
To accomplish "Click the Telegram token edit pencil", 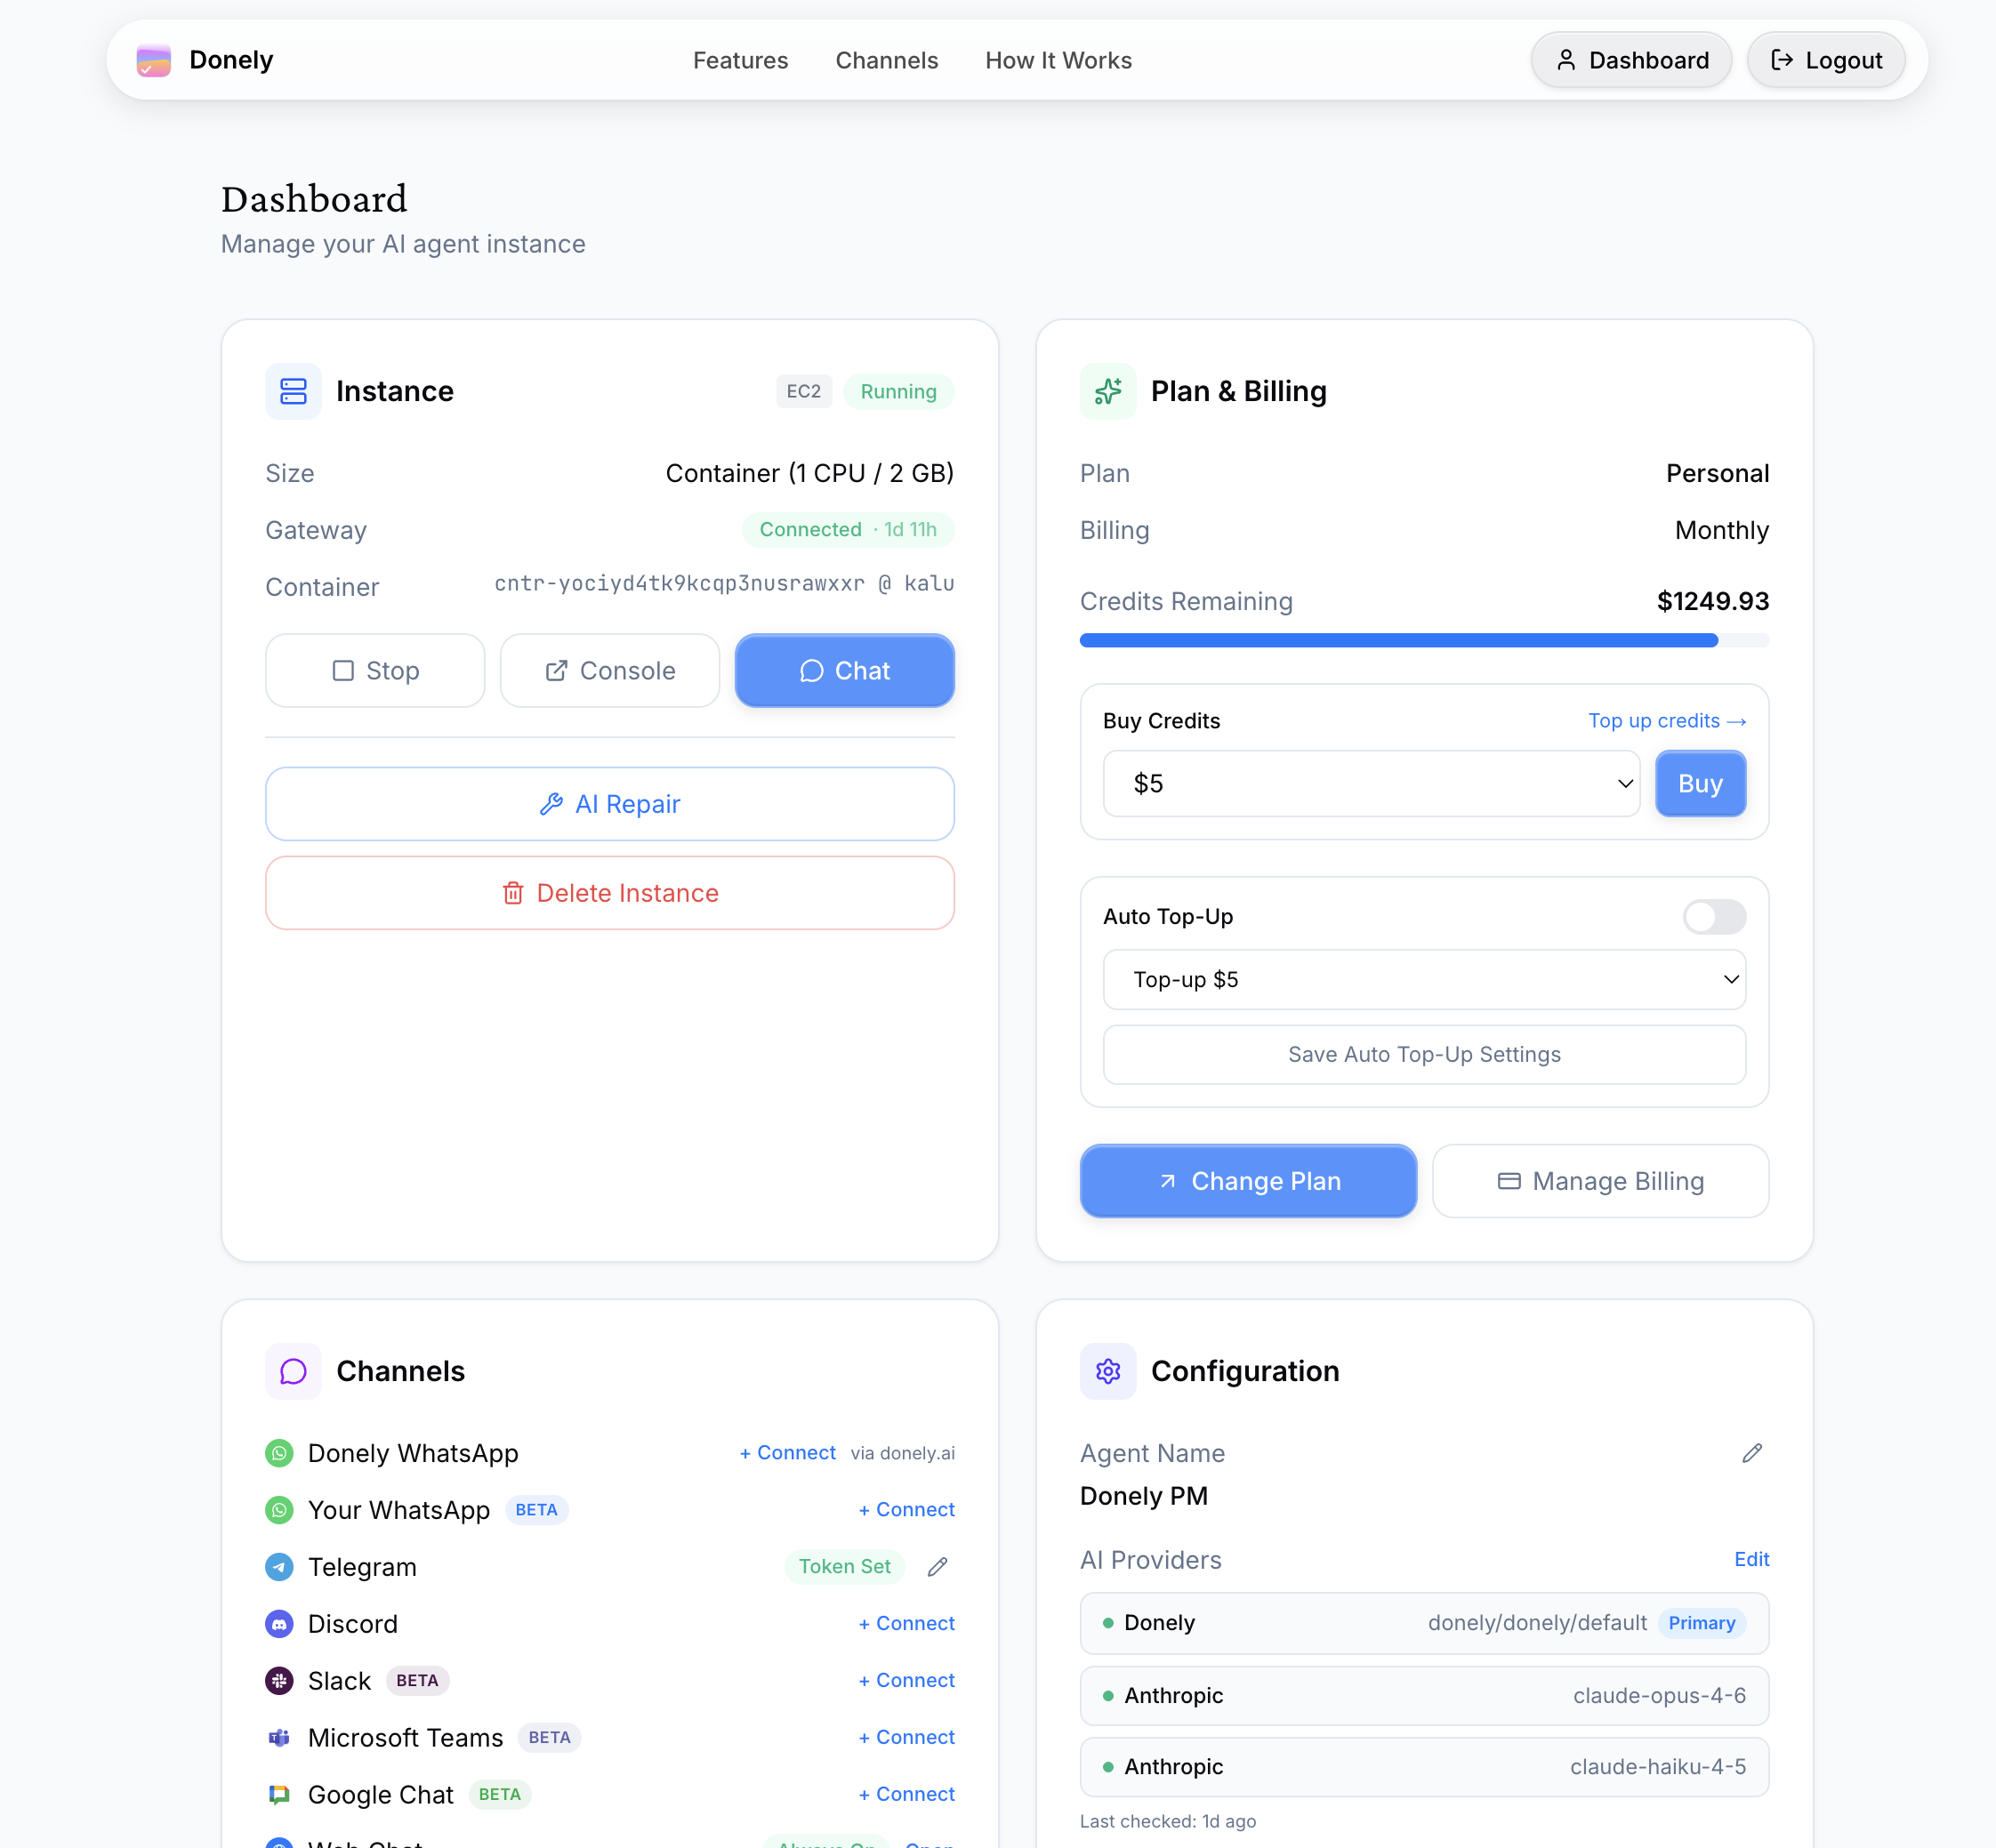I will tap(937, 1567).
